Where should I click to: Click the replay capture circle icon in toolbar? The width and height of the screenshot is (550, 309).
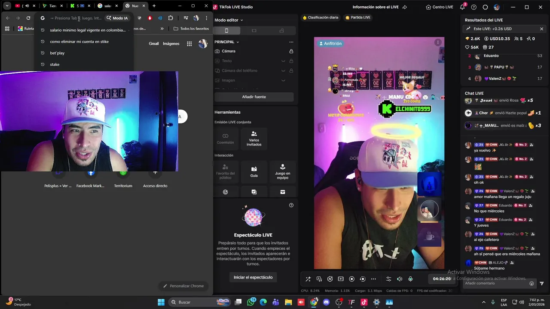pyautogui.click(x=363, y=279)
